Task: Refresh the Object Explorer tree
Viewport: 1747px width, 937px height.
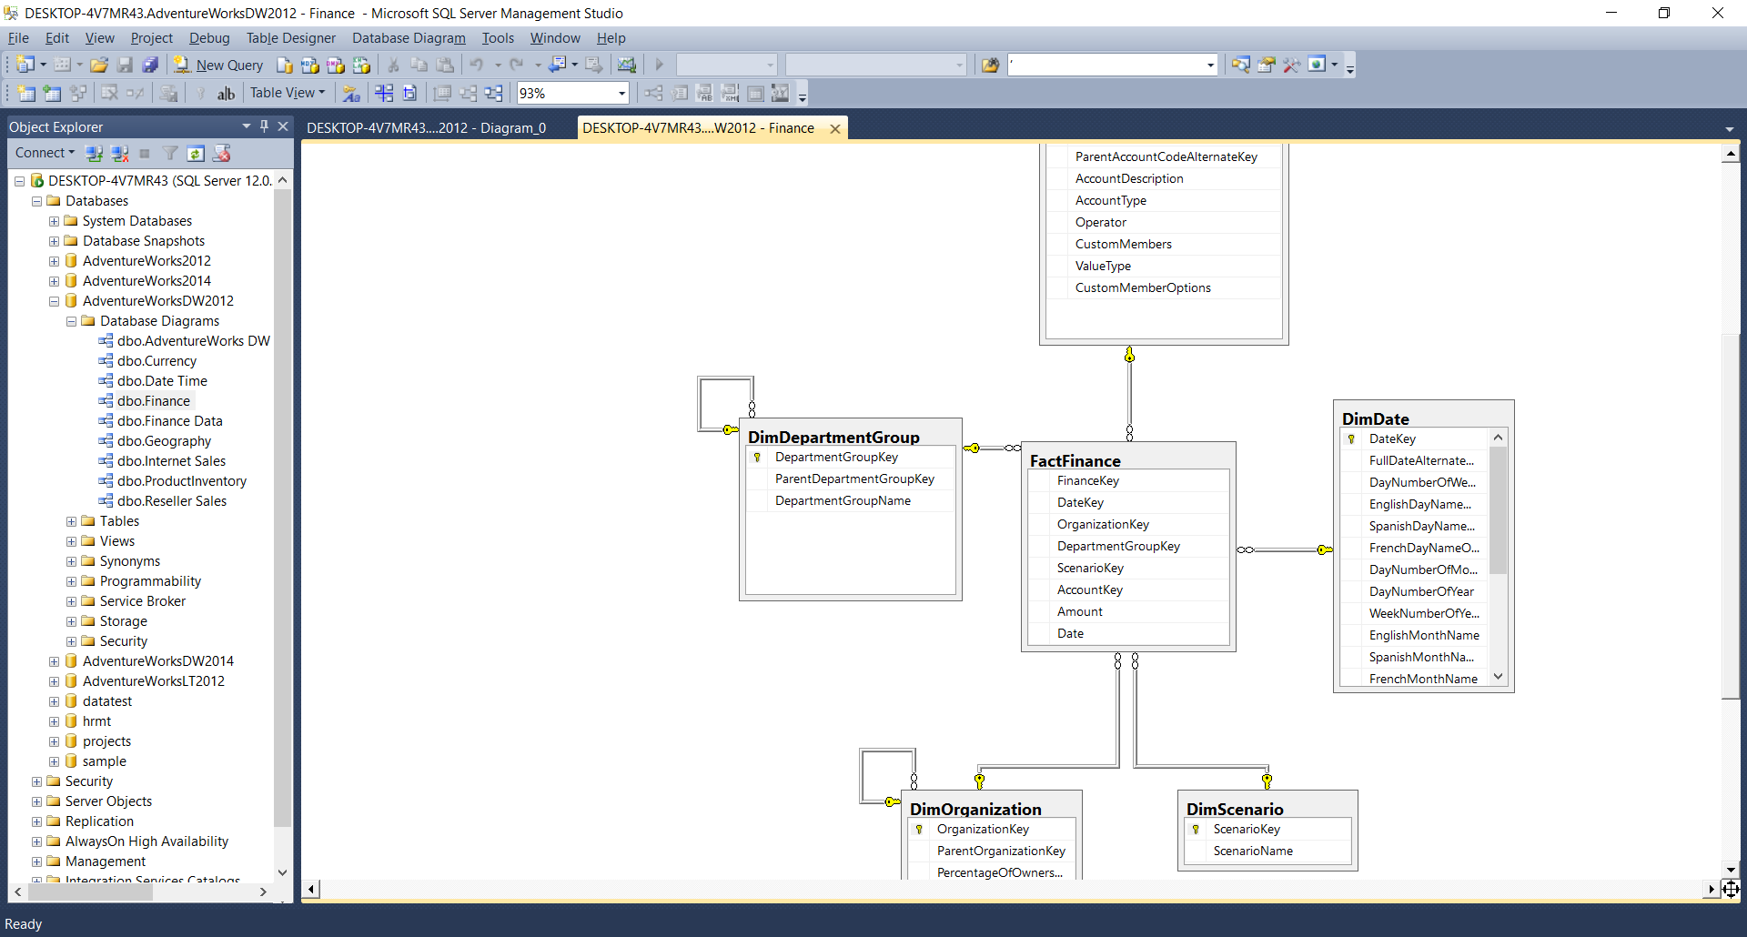Action: [x=196, y=153]
